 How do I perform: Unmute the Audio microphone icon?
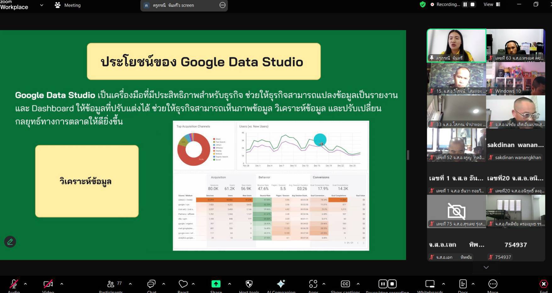[x=14, y=284]
